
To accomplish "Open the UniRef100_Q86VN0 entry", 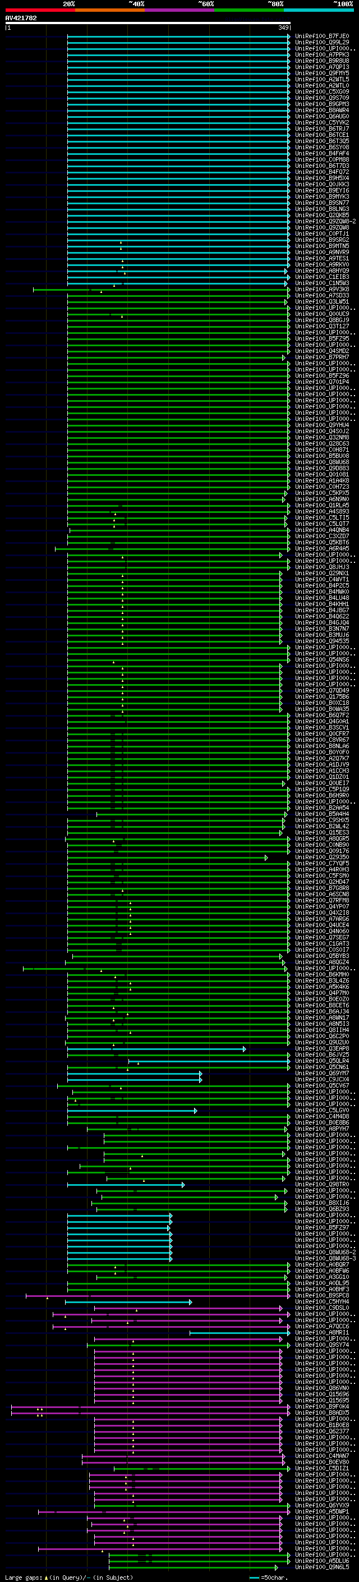I will click(322, 1388).
